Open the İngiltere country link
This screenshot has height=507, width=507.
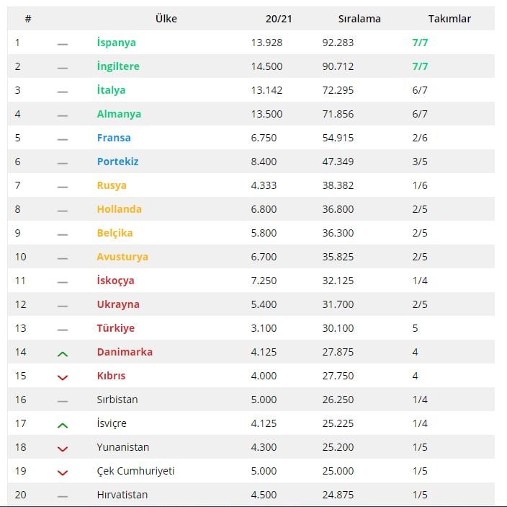tap(118, 66)
